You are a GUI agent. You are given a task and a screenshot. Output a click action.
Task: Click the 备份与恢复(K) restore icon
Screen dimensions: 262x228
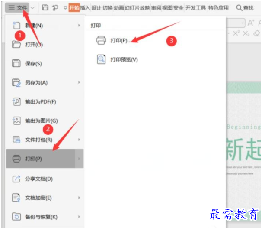coord(16,217)
